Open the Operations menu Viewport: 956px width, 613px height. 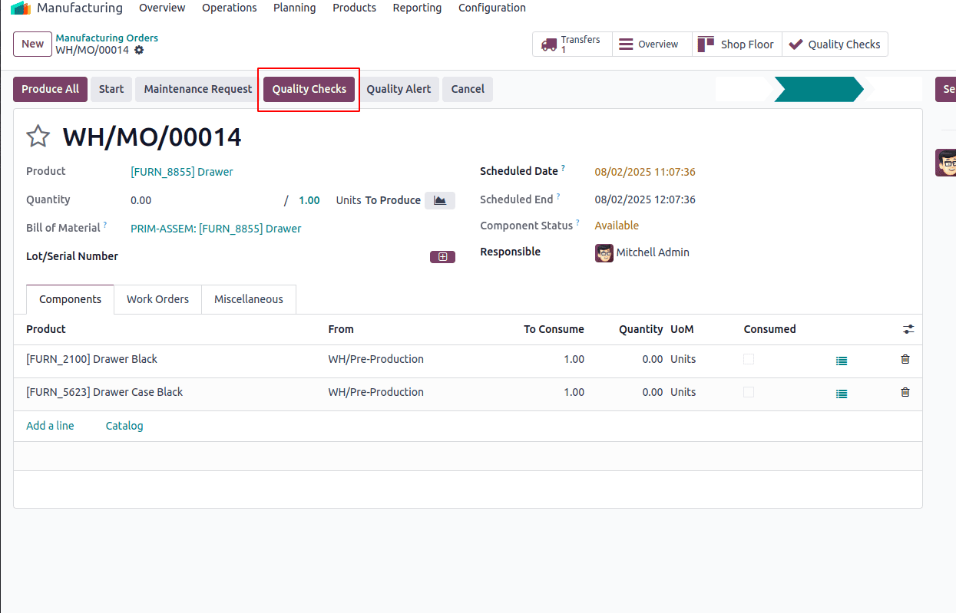click(x=229, y=8)
